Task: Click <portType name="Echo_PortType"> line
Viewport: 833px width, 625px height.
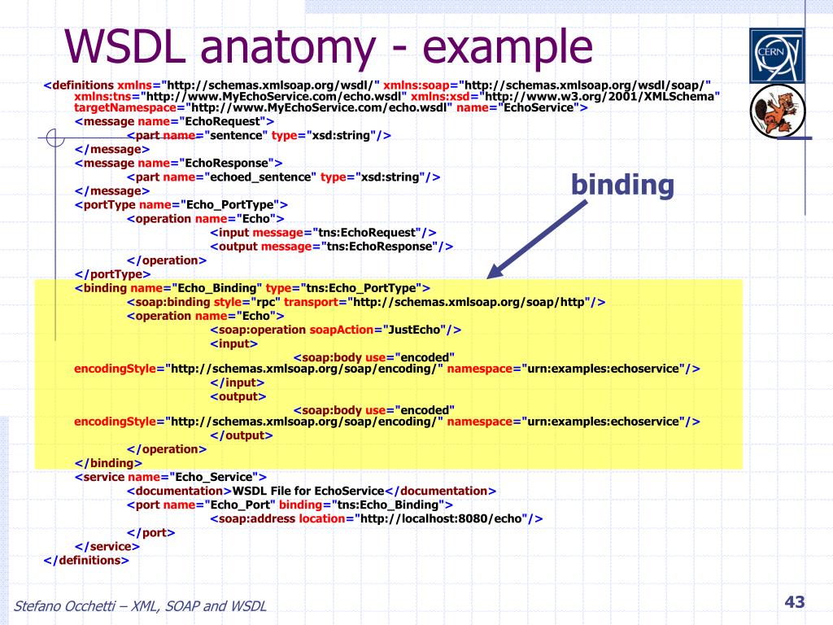Action: [x=181, y=205]
